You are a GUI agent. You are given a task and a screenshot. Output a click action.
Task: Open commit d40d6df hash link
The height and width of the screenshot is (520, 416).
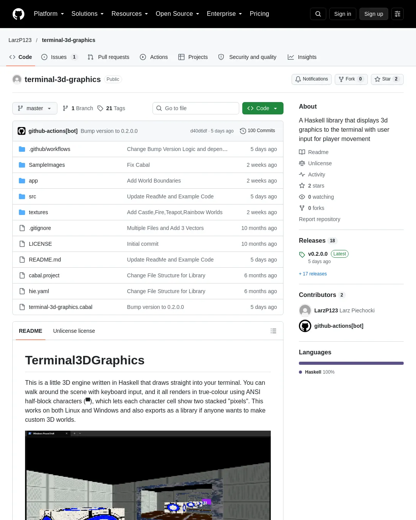[x=199, y=131]
